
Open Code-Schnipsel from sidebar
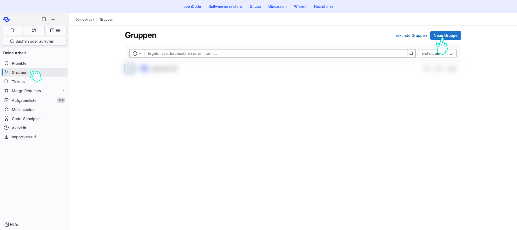(26, 119)
